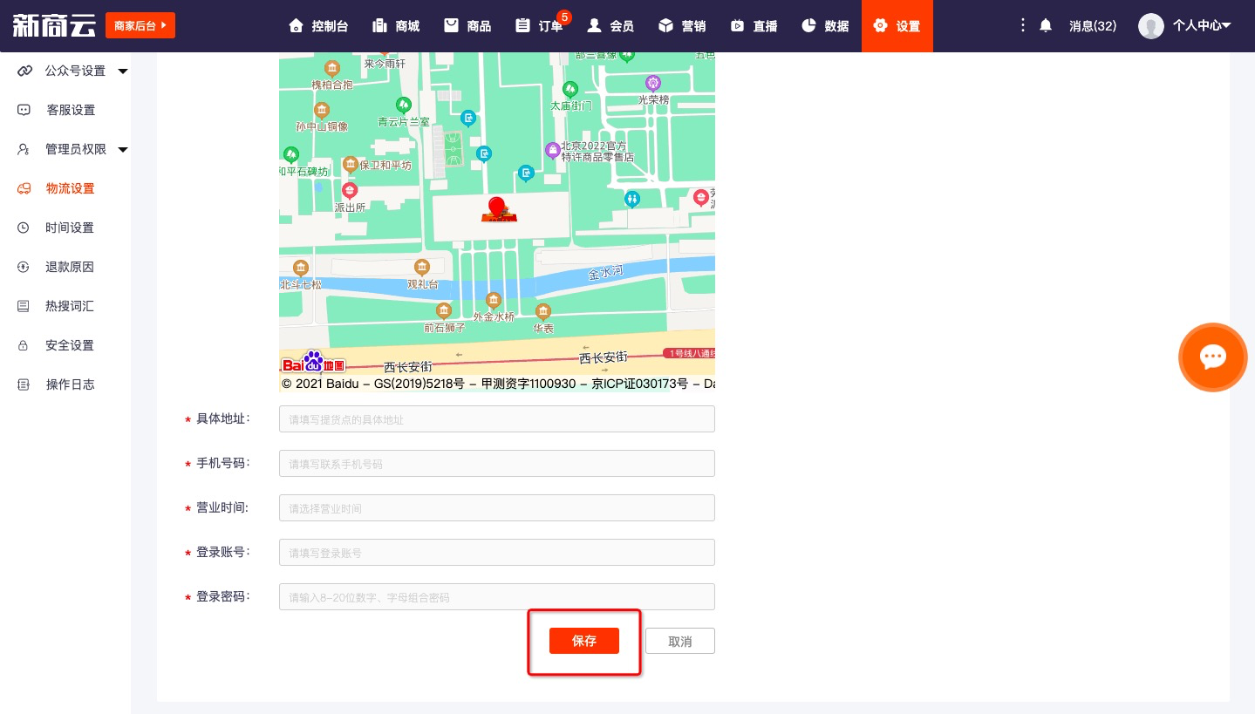The height and width of the screenshot is (714, 1255).
Task: Click the 手机号码 input field
Action: coord(497,463)
